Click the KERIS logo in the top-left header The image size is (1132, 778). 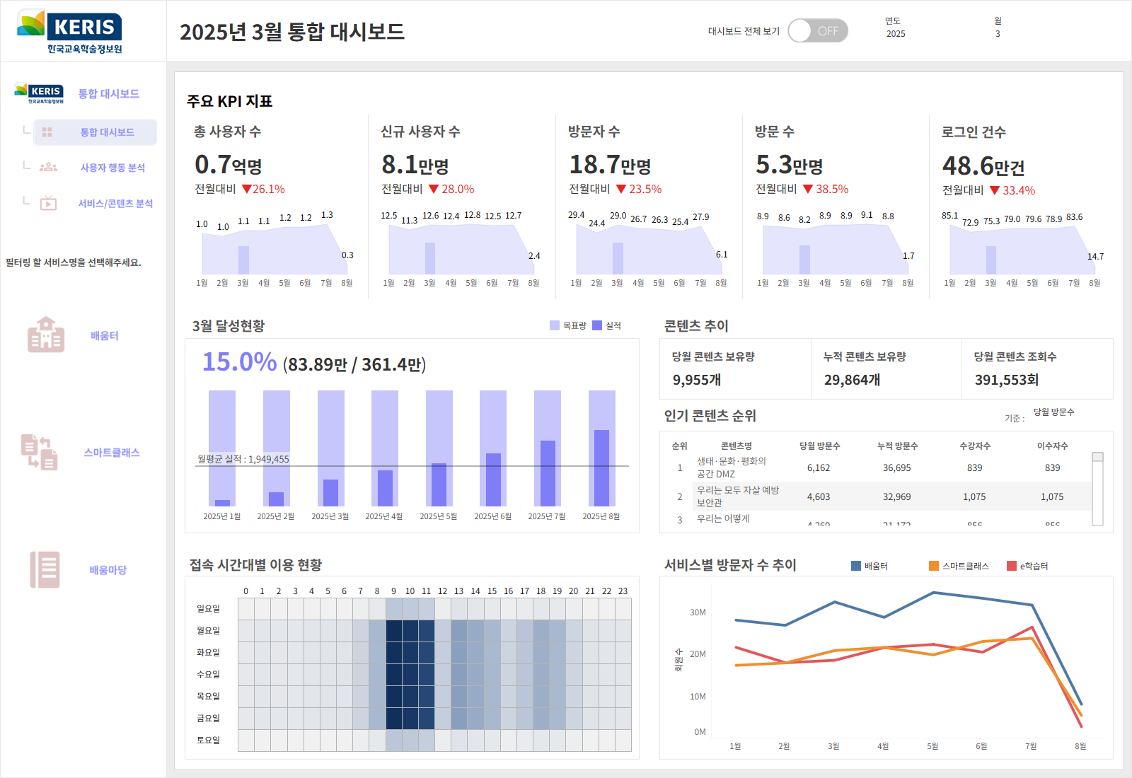(x=69, y=32)
